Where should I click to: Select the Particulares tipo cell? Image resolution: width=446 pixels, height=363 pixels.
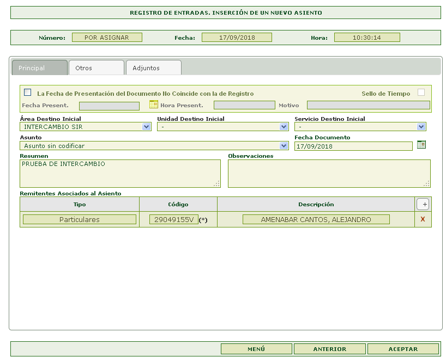(80, 219)
